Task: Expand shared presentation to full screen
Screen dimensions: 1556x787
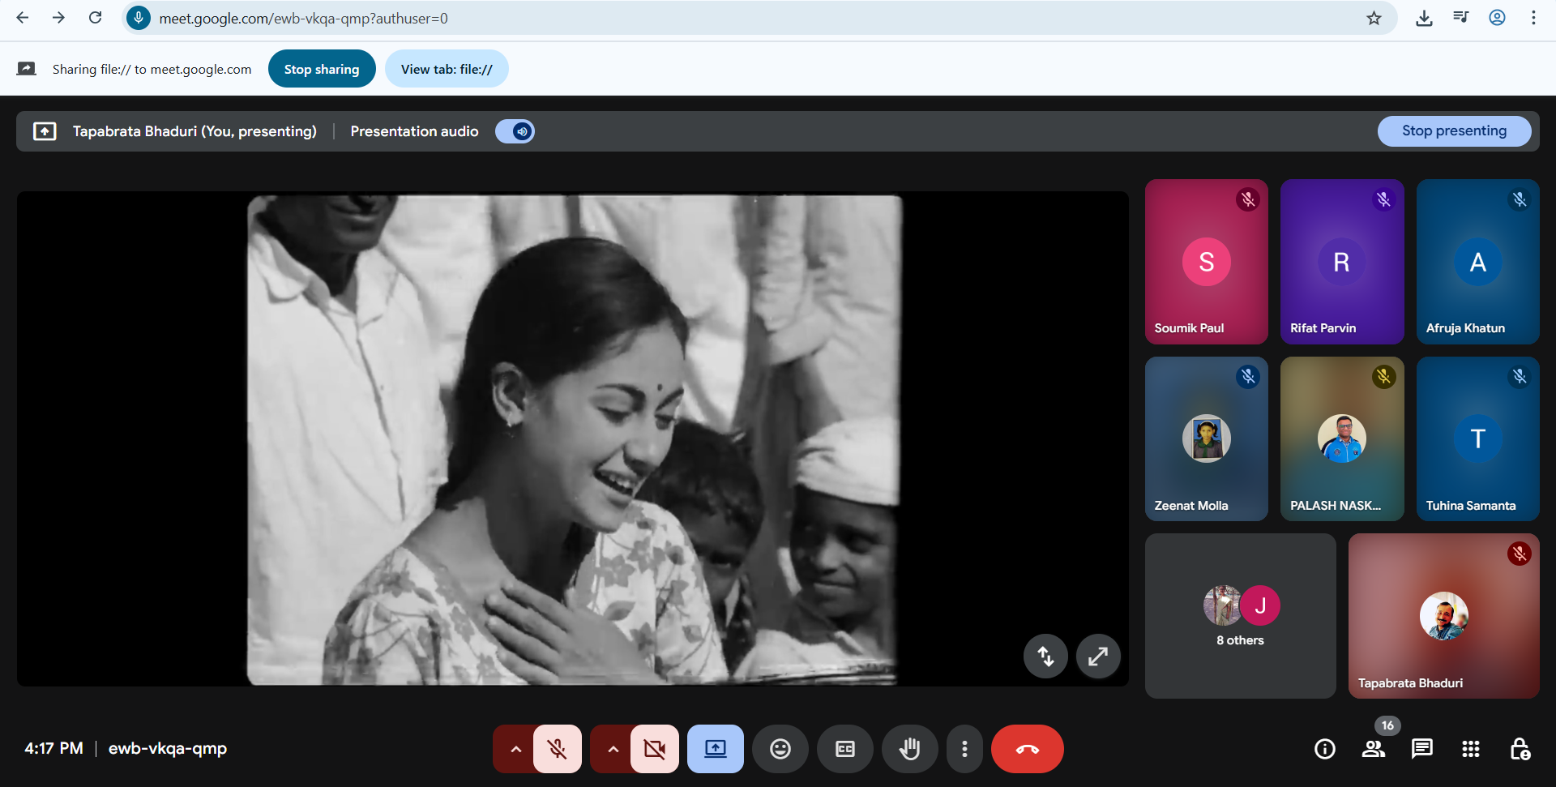Action: point(1098,656)
